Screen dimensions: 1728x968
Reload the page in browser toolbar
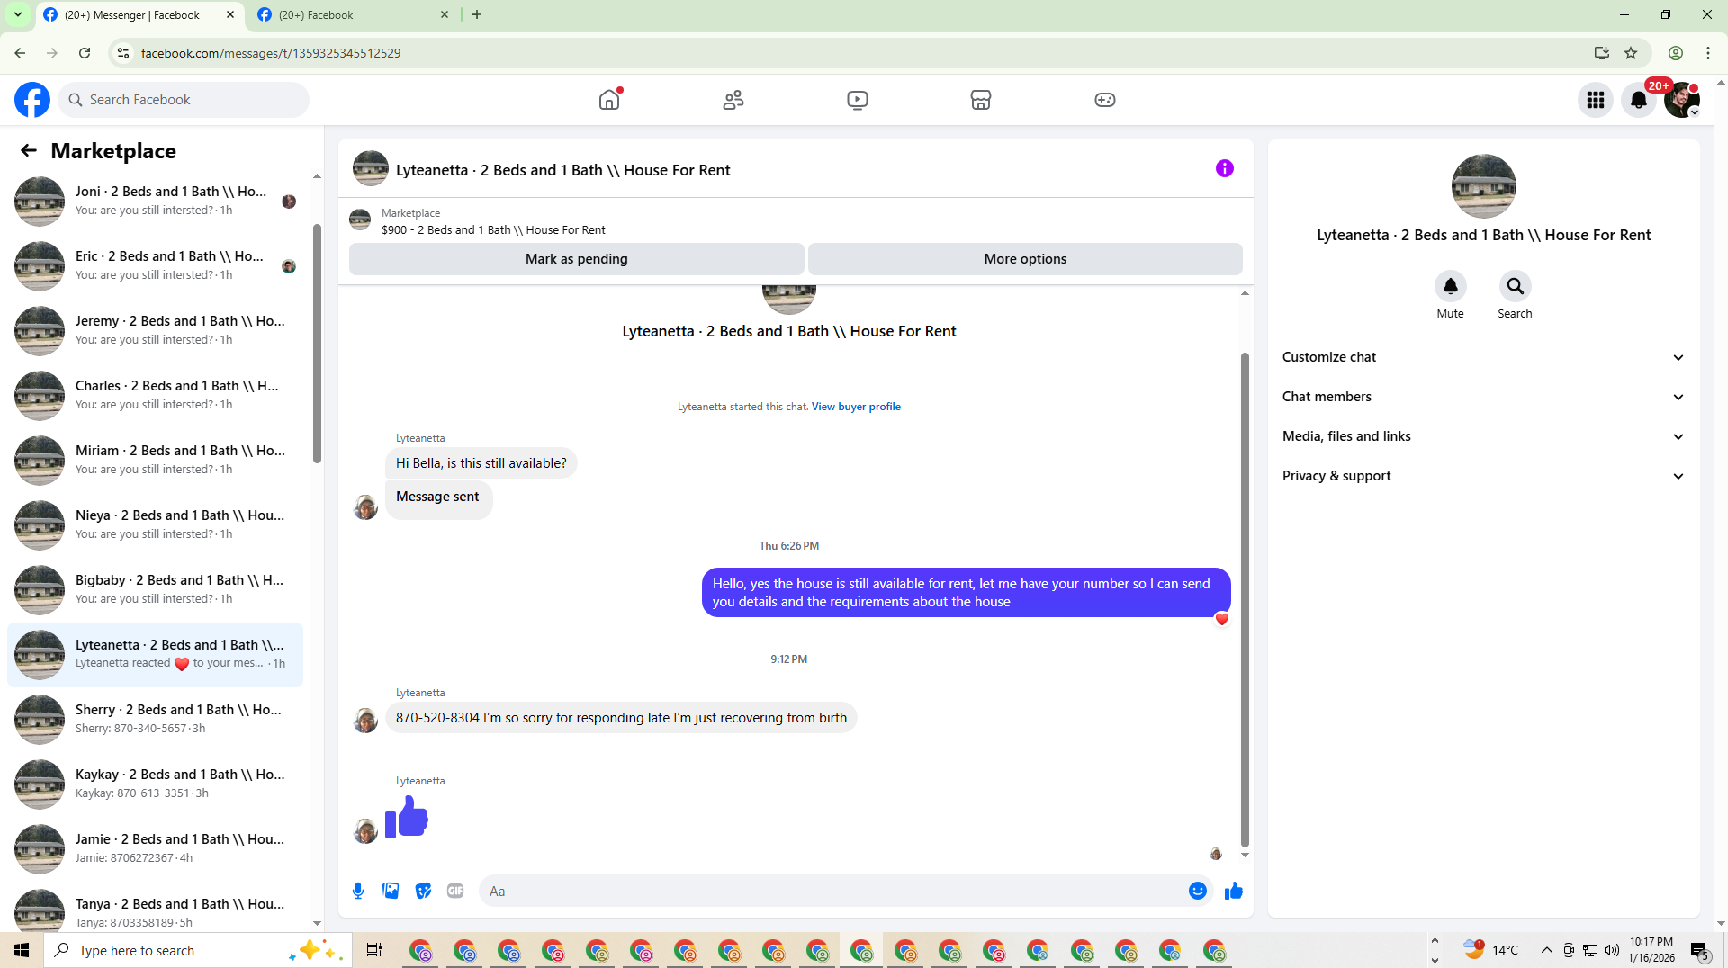(85, 53)
